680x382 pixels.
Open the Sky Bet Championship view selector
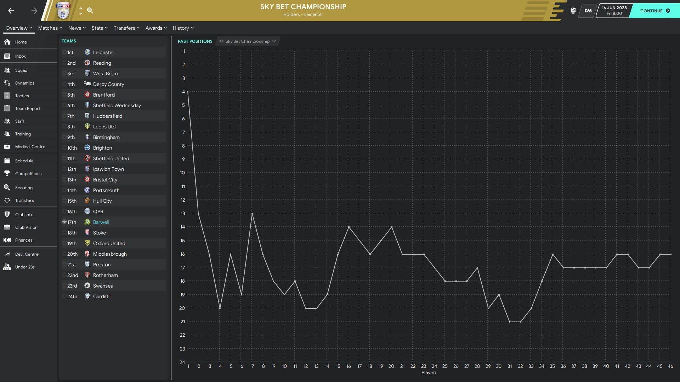248,41
